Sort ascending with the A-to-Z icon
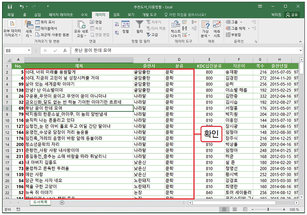The width and height of the screenshot is (307, 215). 117,24
